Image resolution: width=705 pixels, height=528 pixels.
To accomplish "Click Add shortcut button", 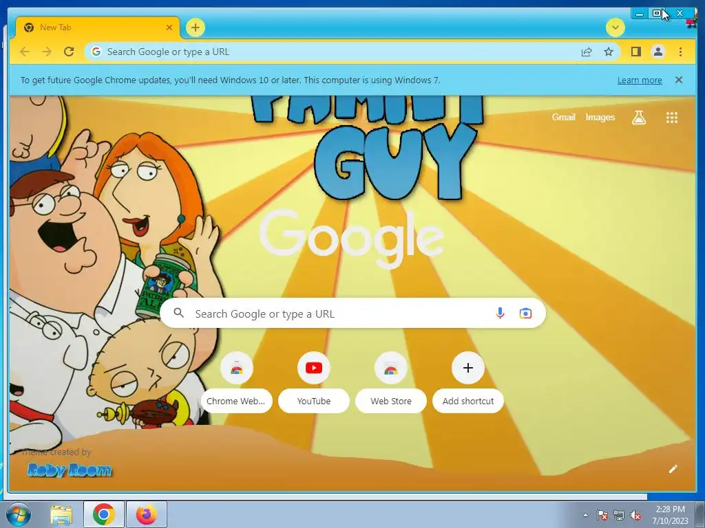I will (468, 382).
